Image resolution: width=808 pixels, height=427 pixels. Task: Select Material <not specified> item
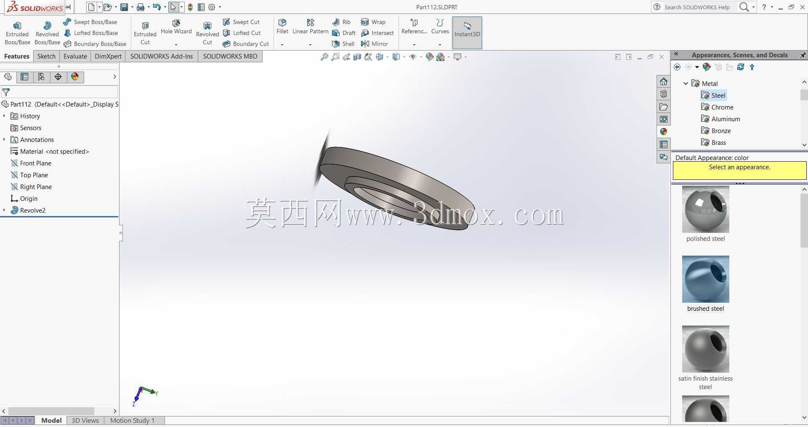tap(50, 151)
